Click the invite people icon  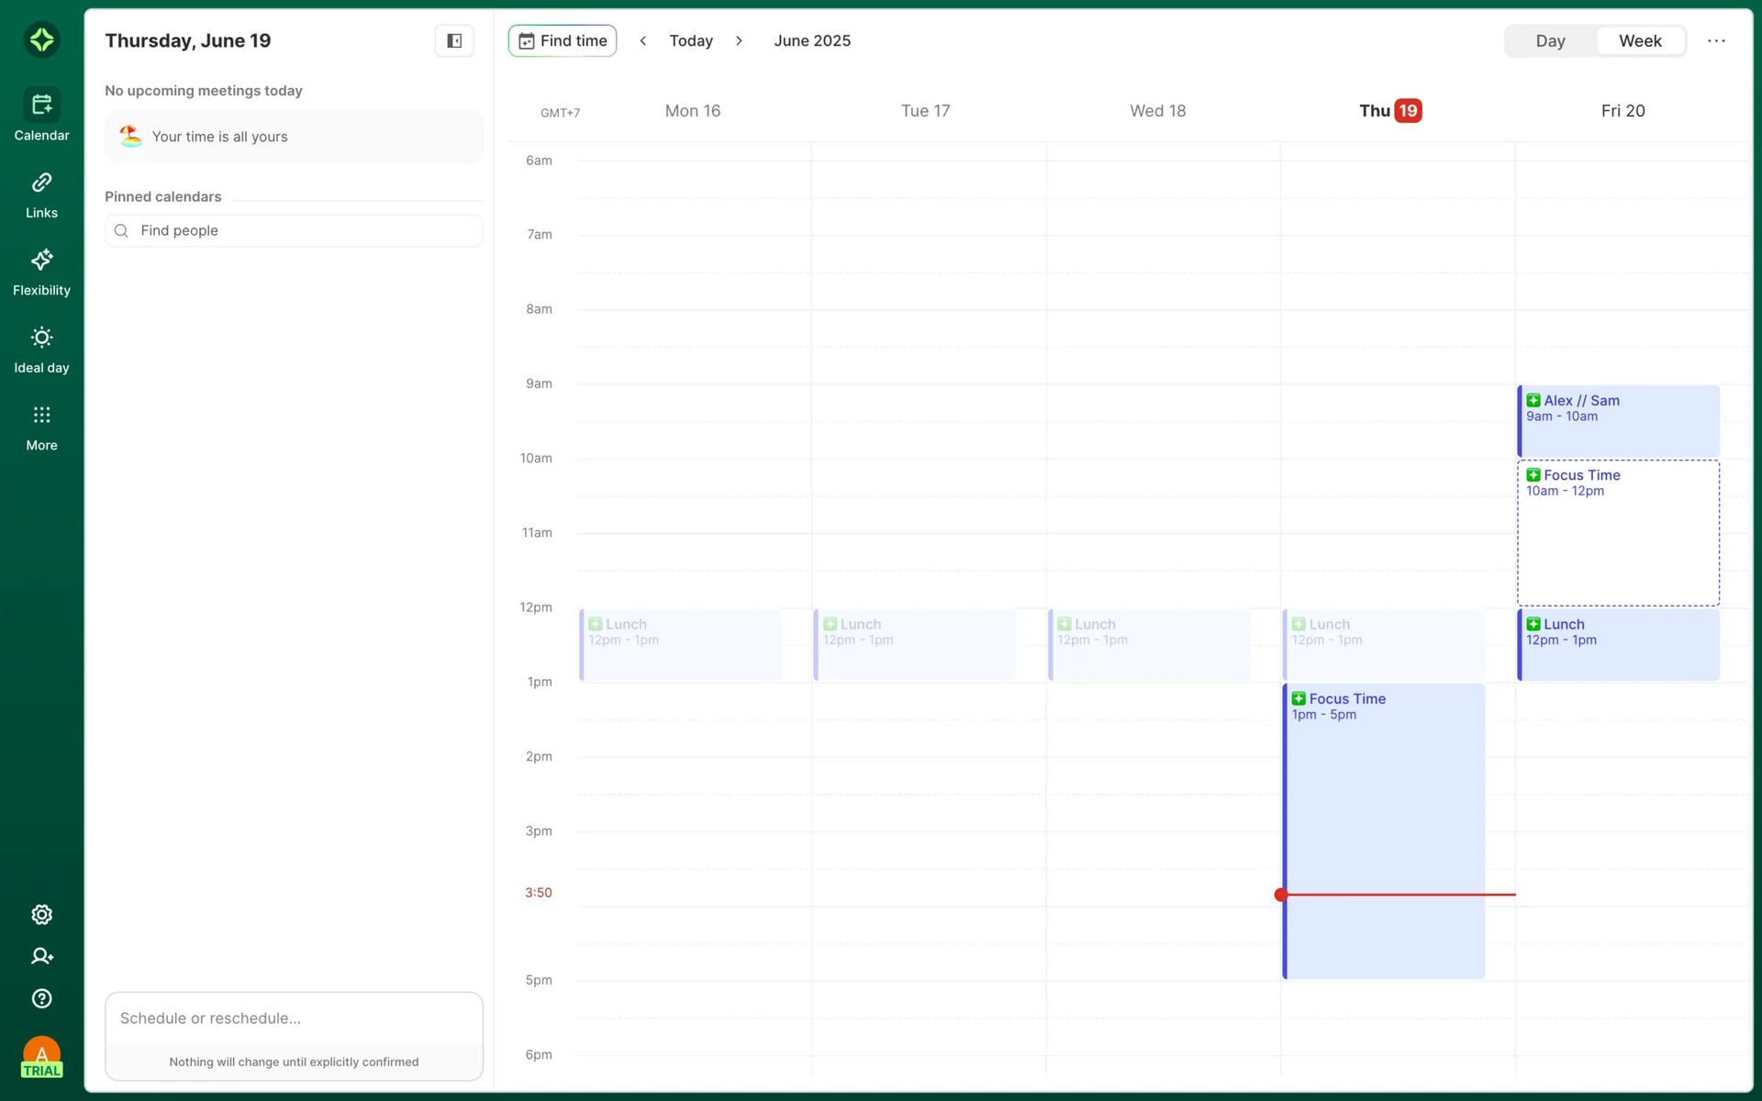41,956
